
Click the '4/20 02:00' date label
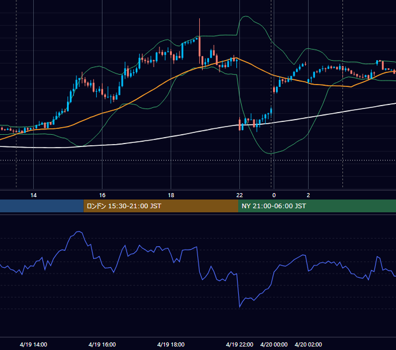click(x=308, y=344)
